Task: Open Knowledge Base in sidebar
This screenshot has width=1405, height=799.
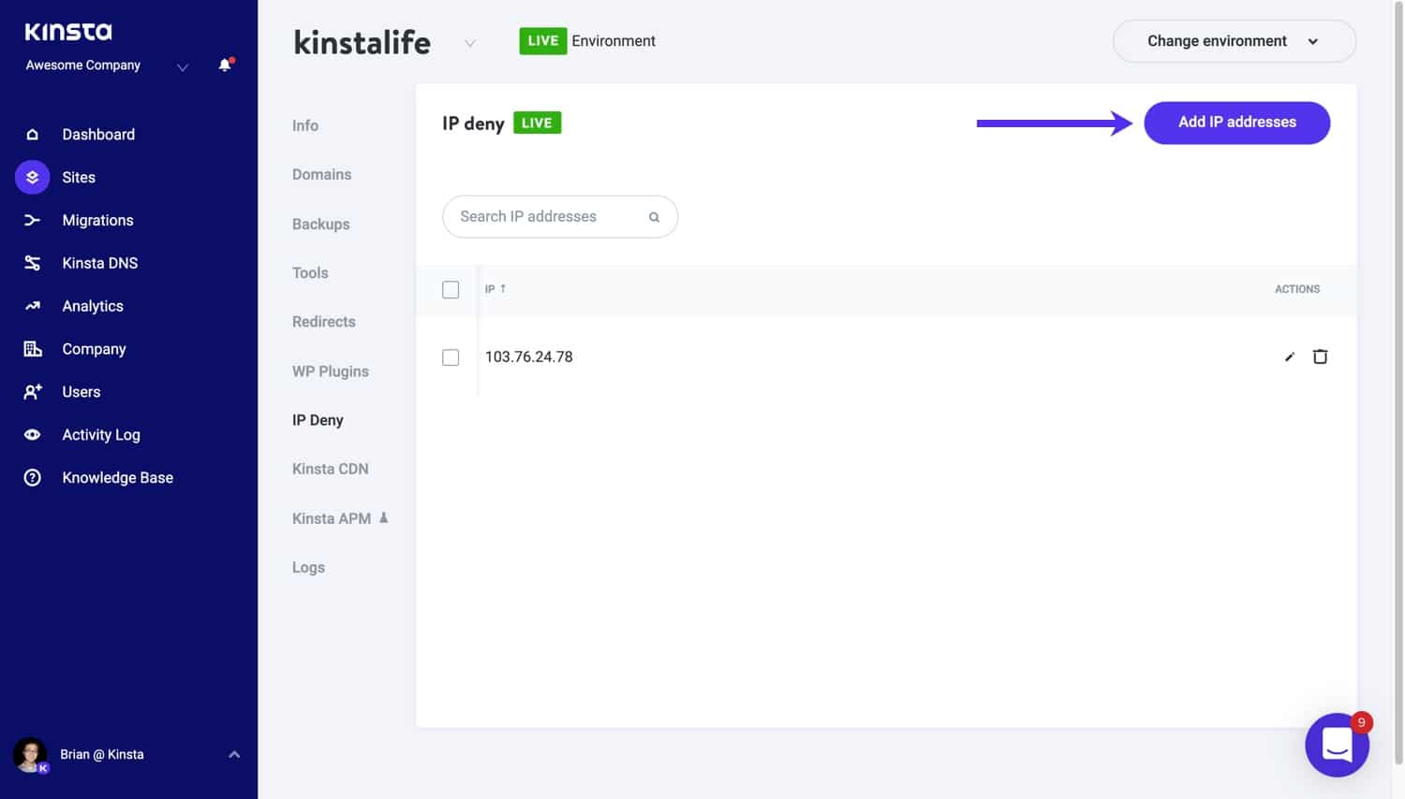Action: coord(117,477)
